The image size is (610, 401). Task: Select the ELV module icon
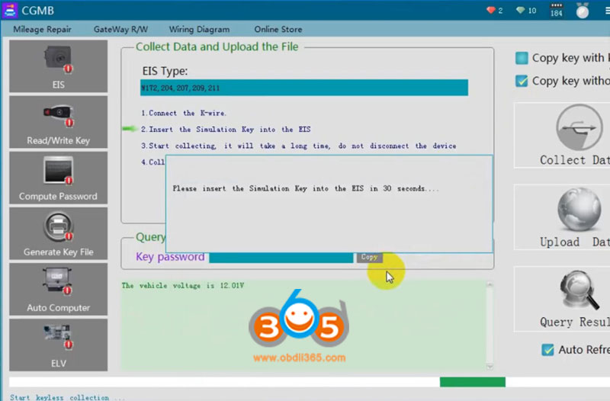pyautogui.click(x=58, y=345)
